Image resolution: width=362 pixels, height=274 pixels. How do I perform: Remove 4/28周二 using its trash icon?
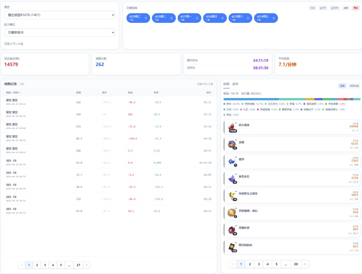171,18
